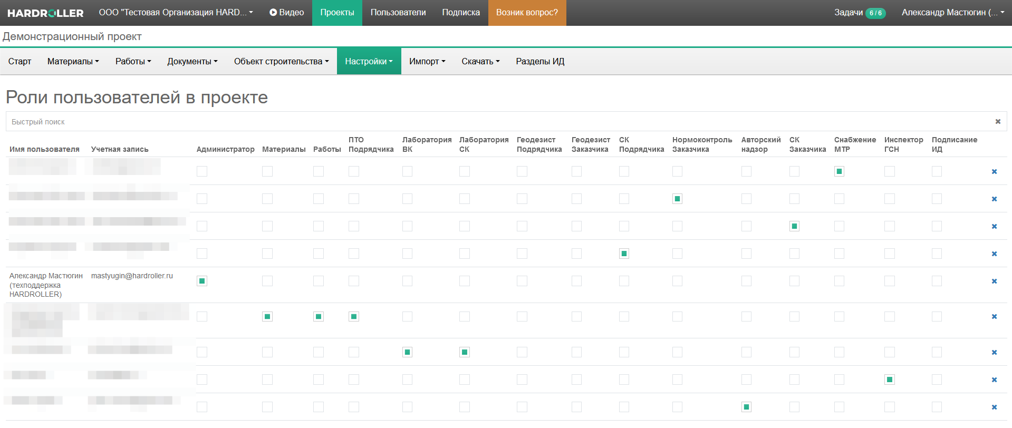
Task: Open the Пользователи section
Action: [398, 13]
